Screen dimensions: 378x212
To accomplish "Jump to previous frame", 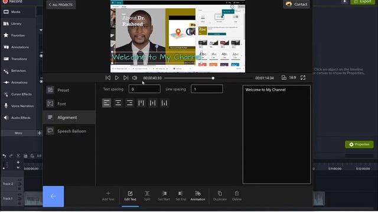I will [107, 78].
